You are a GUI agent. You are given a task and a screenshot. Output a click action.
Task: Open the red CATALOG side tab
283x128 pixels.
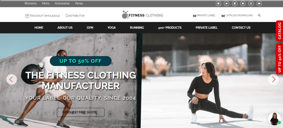pyautogui.click(x=279, y=31)
